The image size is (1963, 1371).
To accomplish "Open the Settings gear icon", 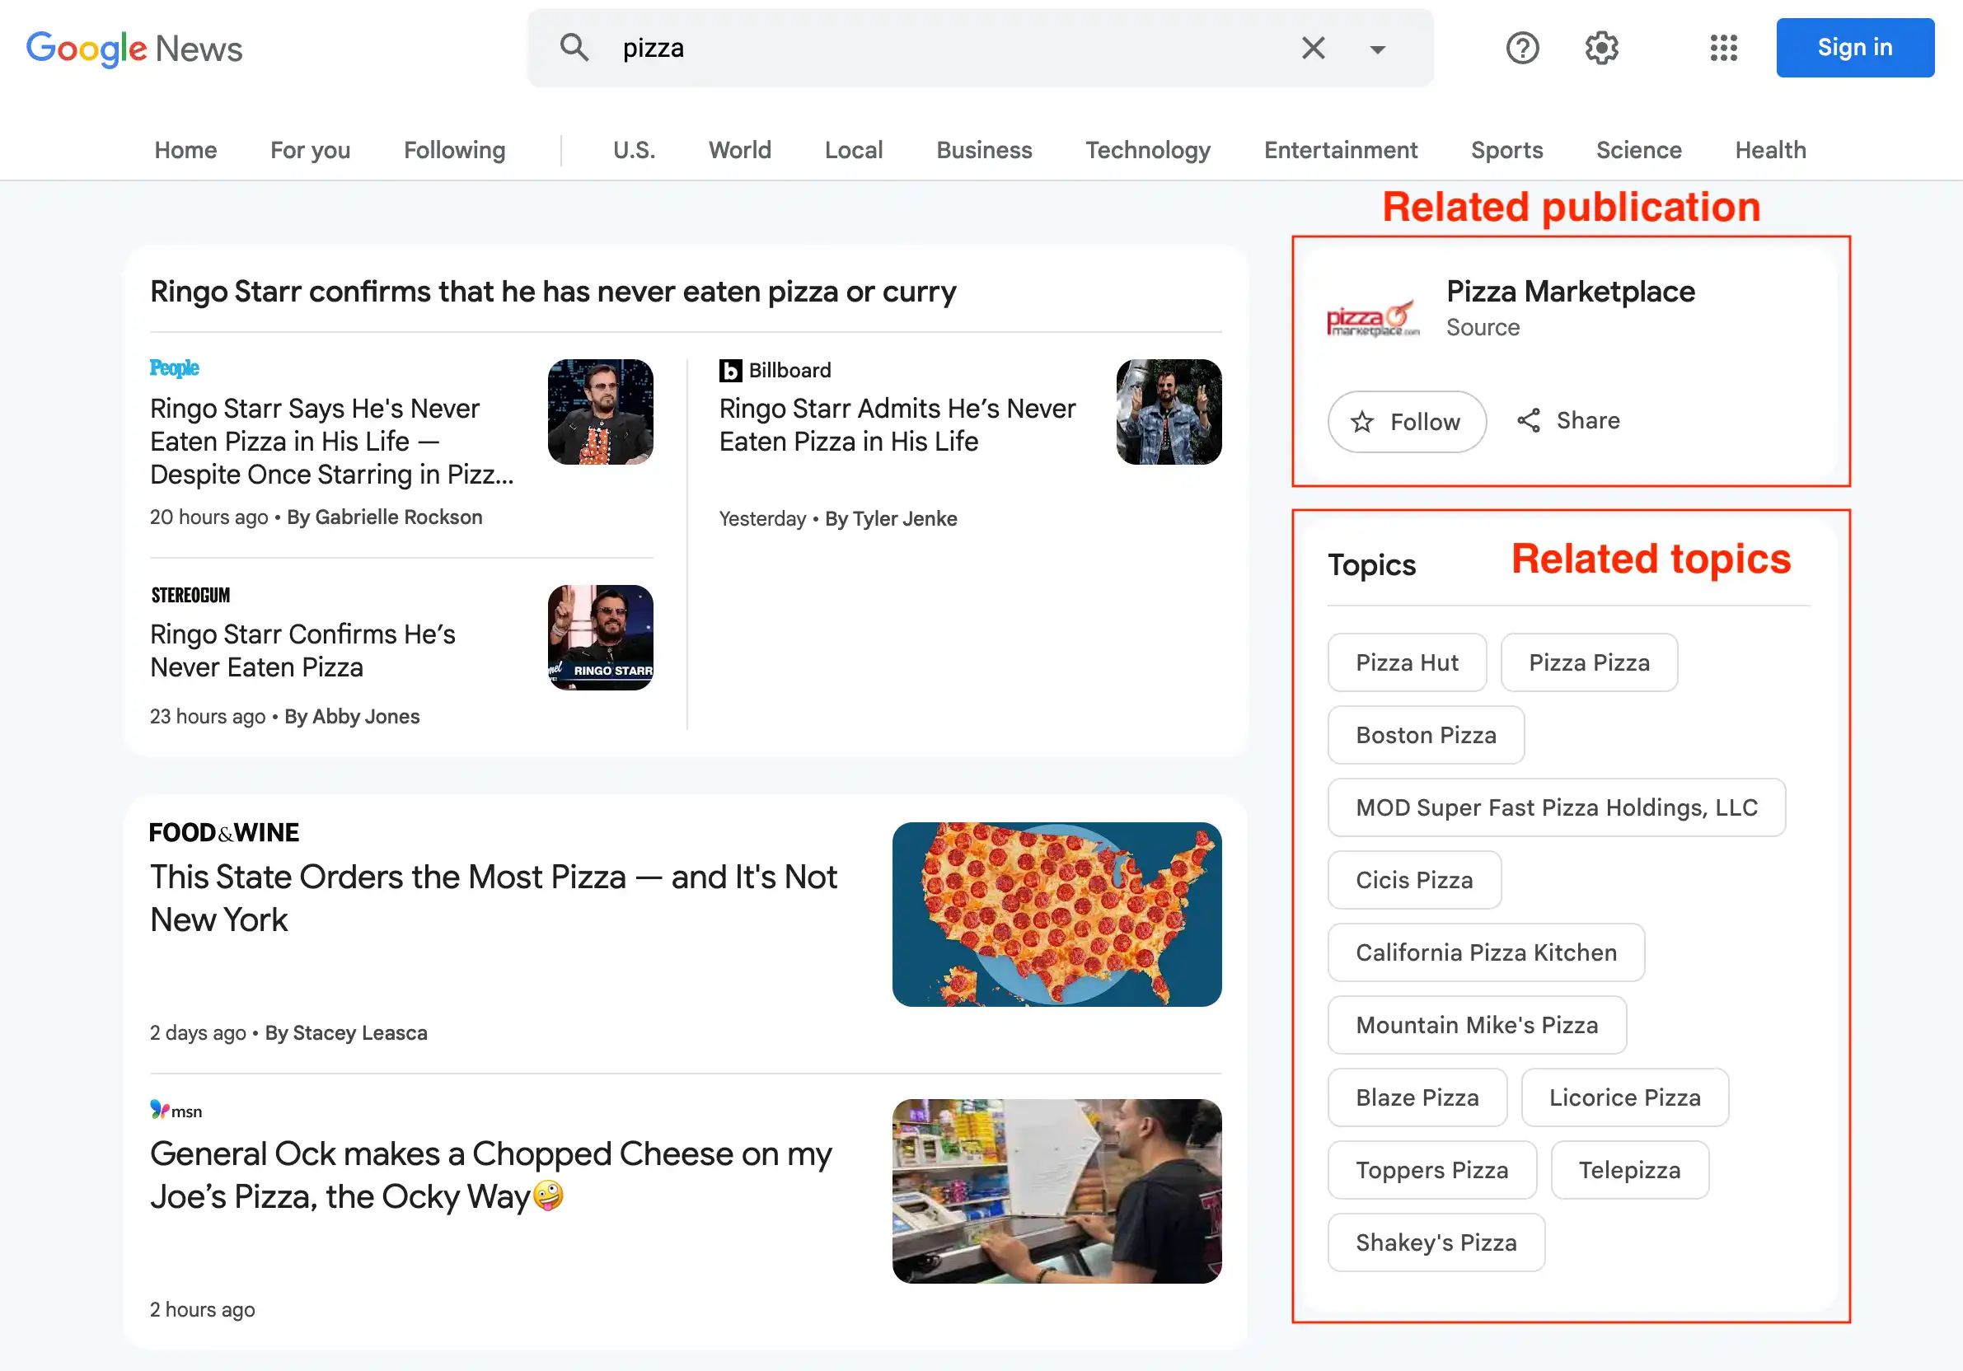I will [1601, 48].
